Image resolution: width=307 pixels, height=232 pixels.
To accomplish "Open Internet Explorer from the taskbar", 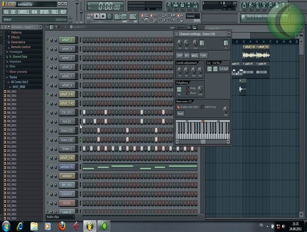I will (x=20, y=226).
